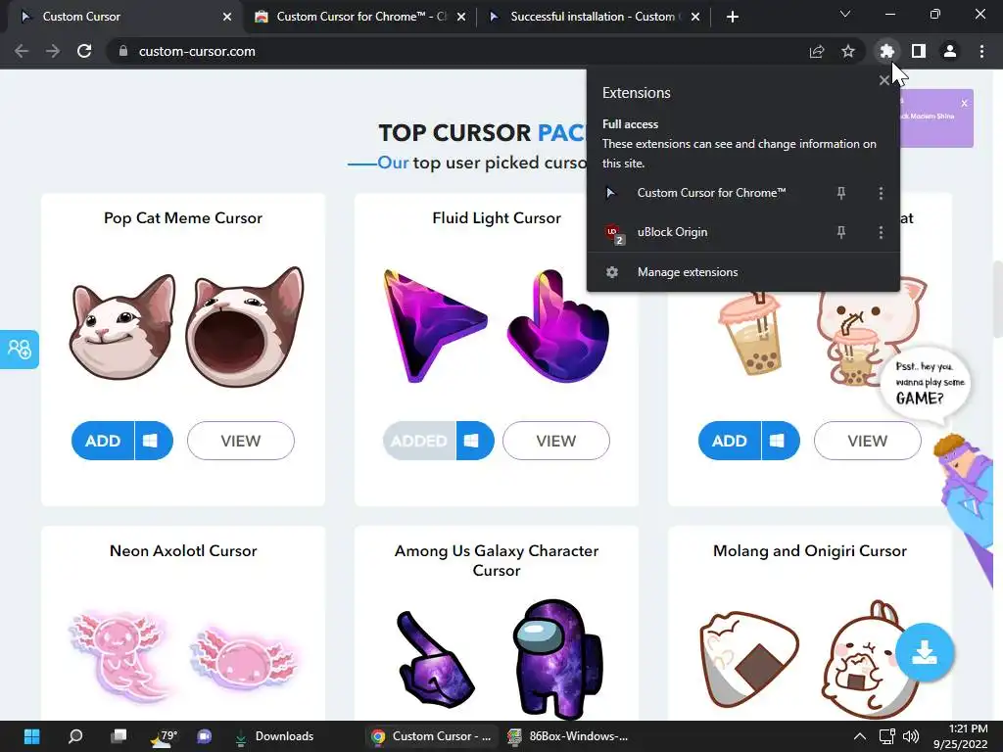
Task: Switch to Custom Cursor for Chrome store tab
Action: pyautogui.click(x=360, y=17)
